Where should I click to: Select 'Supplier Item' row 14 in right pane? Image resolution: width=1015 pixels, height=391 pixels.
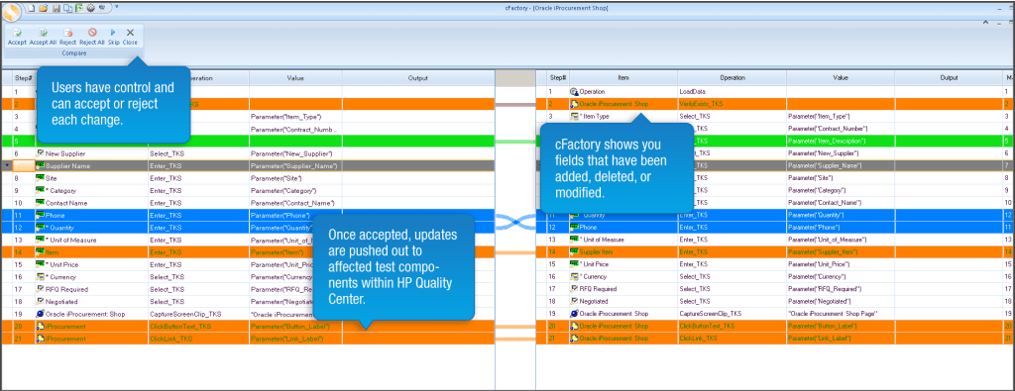775,251
